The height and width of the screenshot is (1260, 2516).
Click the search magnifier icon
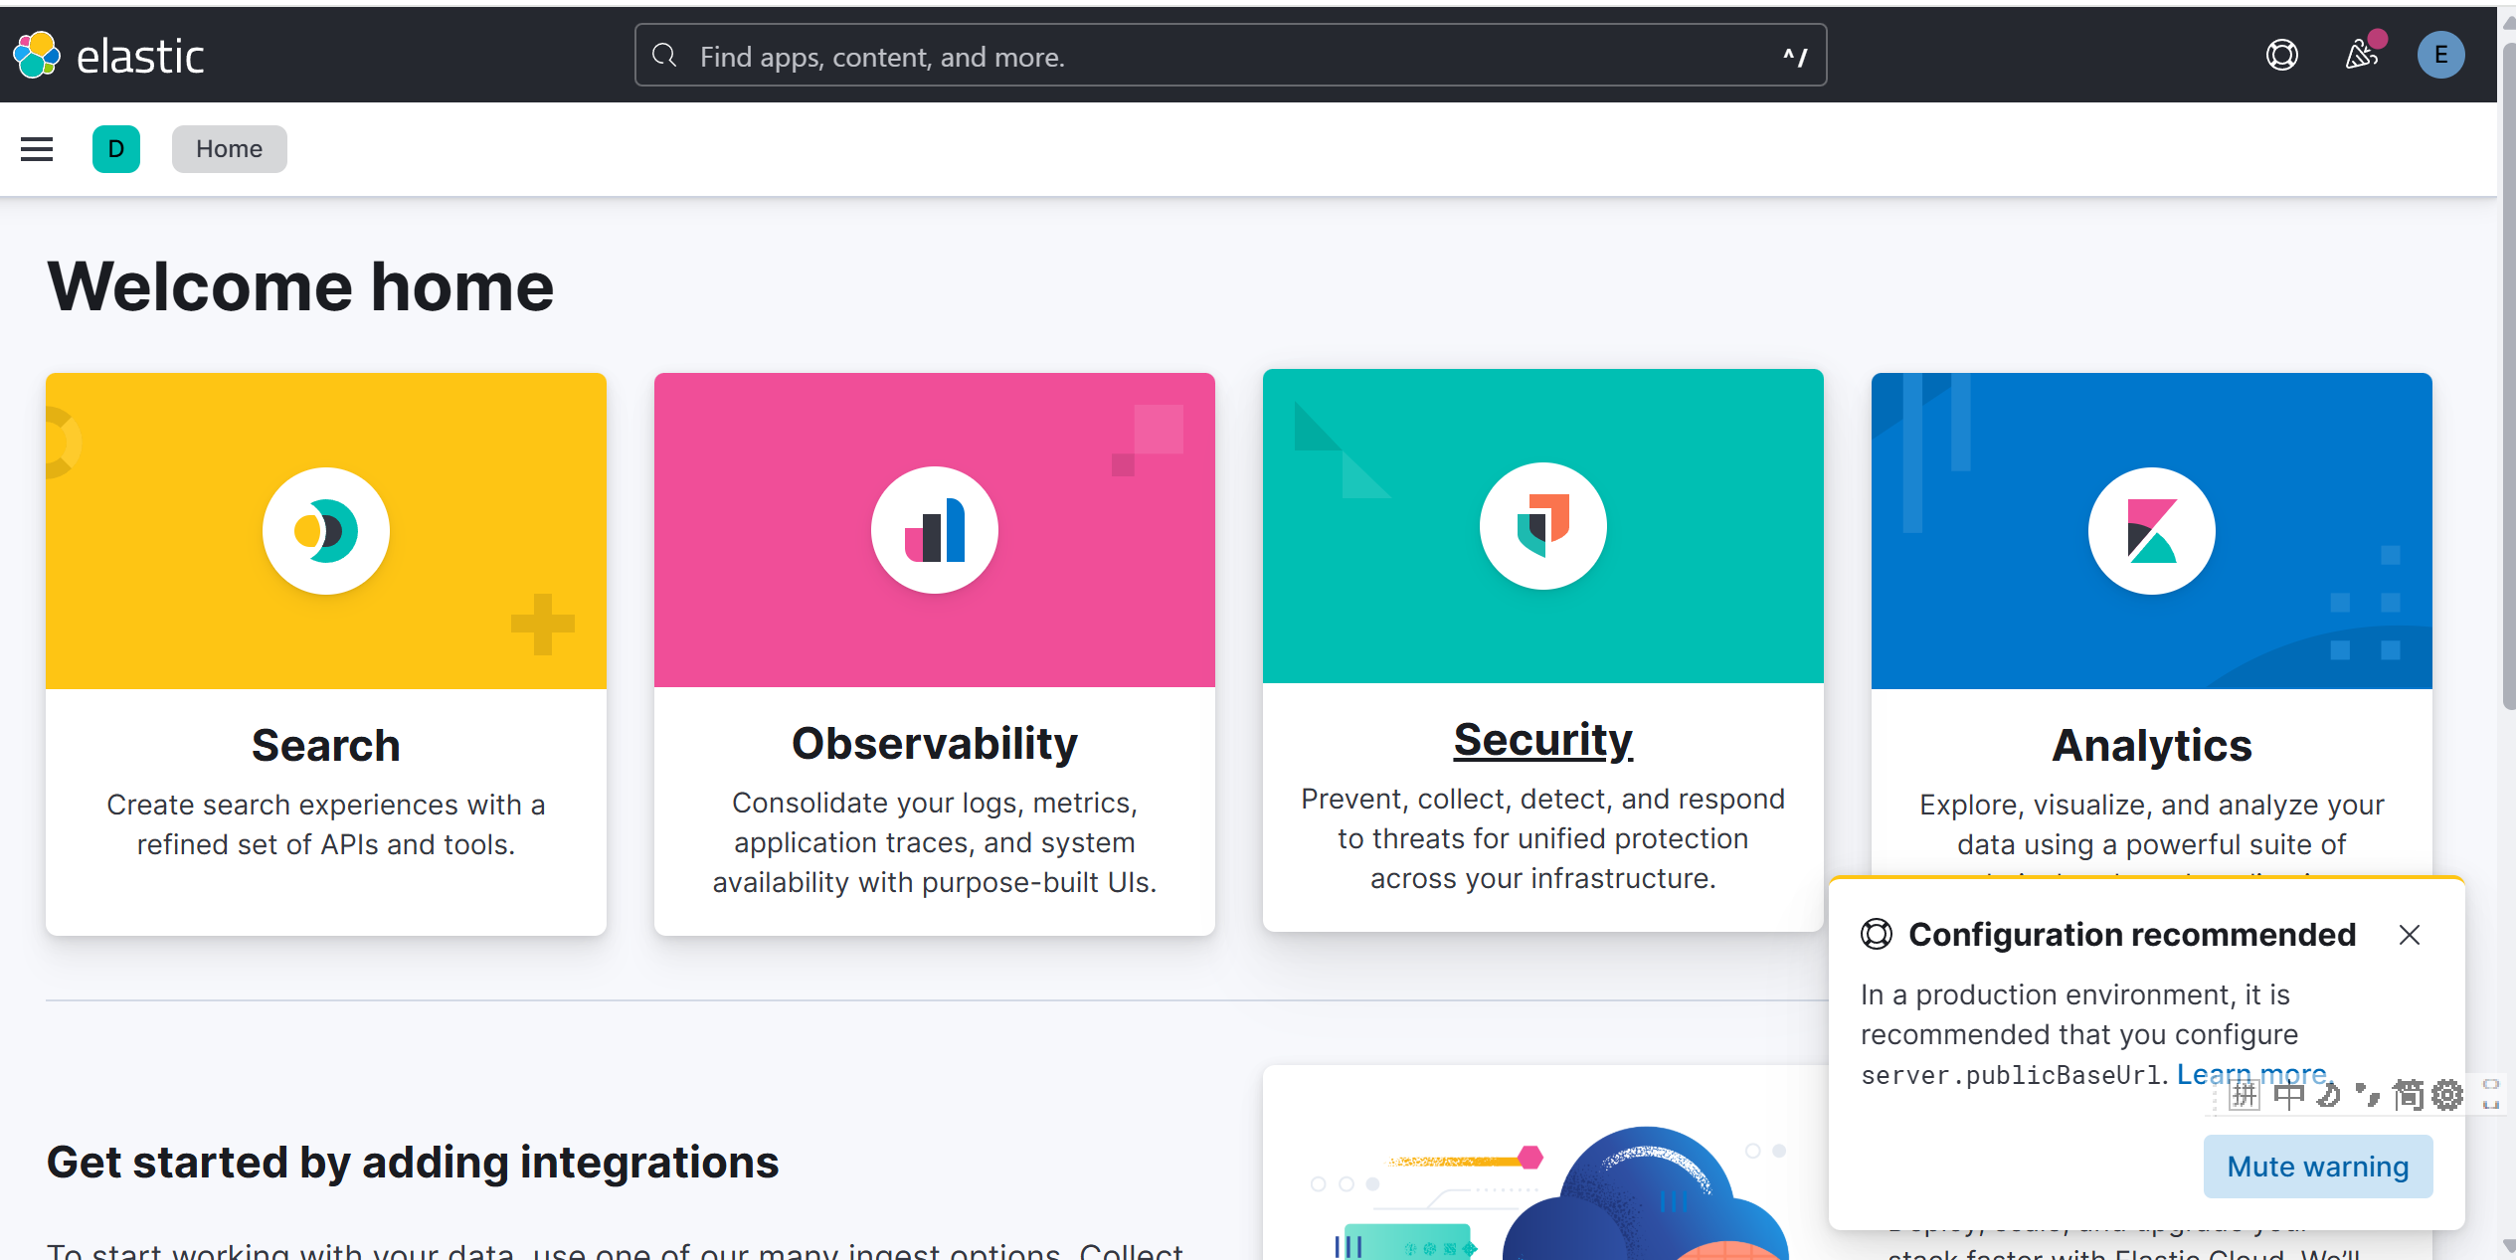coord(664,56)
